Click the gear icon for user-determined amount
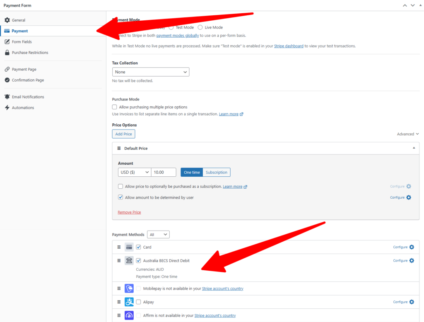 pos(409,197)
